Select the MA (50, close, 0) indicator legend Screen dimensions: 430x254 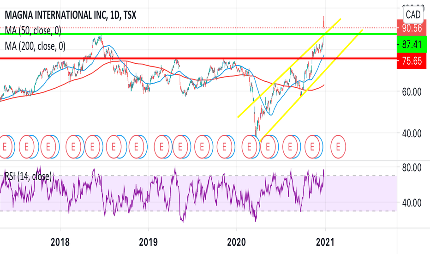[x=33, y=30]
